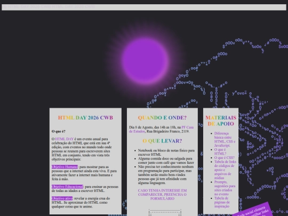288x216 pixels.
Task: Click the MATERIAIS DE APOIO heading
Action: (221, 121)
